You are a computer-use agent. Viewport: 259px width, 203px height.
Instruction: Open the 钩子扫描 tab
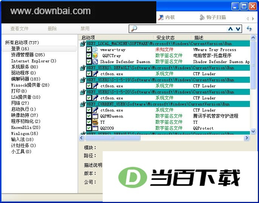[213, 17]
